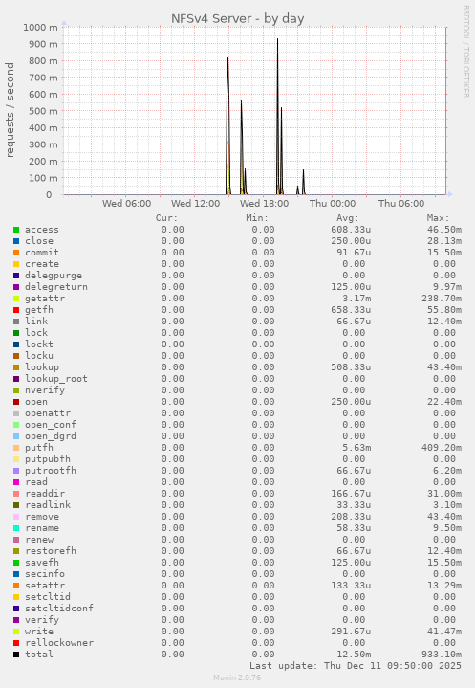Click the Last update timestamp line

tap(356, 666)
